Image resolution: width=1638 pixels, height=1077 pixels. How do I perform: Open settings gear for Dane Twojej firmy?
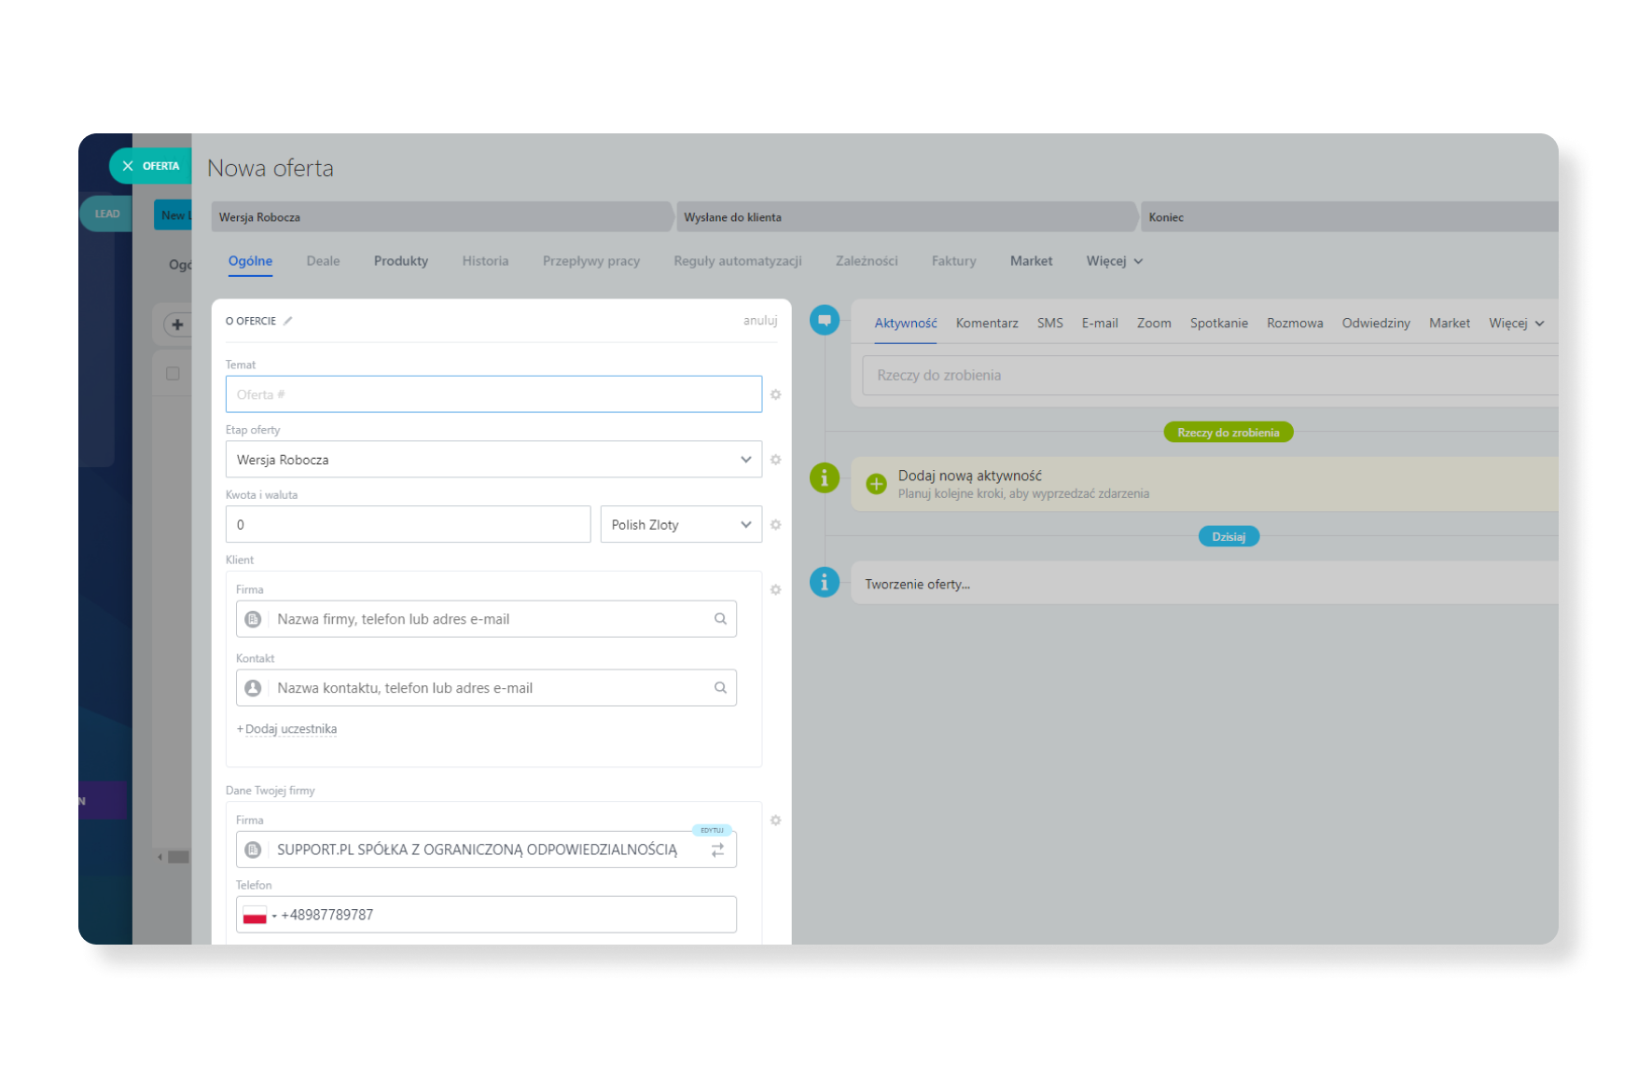coord(775,821)
